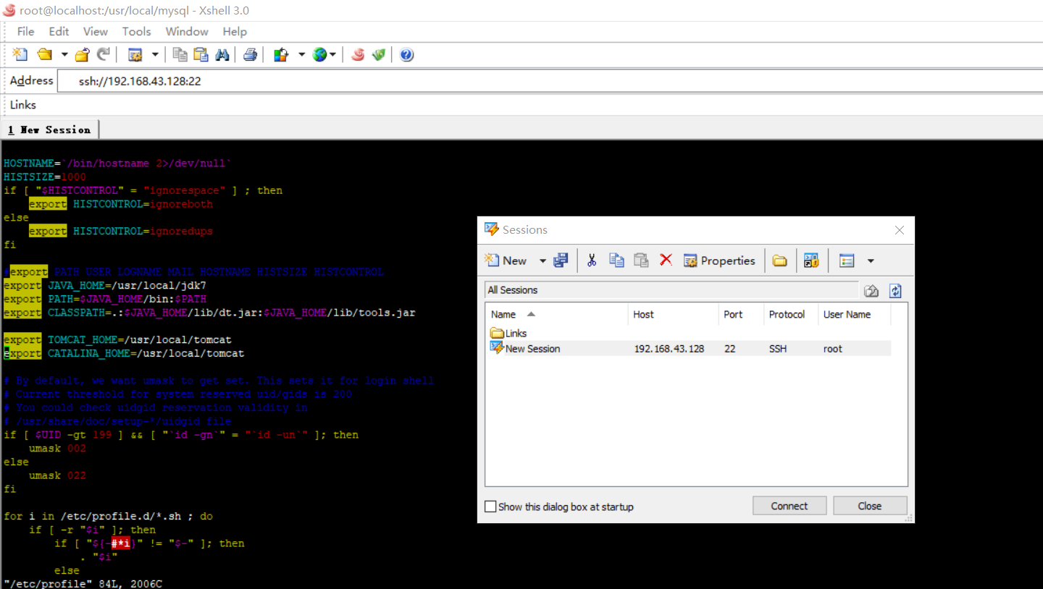Image resolution: width=1043 pixels, height=589 pixels.
Task: Click Properties button in Sessions dialog
Action: pyautogui.click(x=719, y=260)
